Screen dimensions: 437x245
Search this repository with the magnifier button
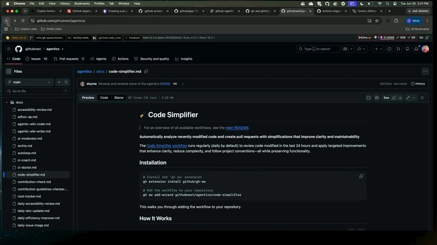(x=66, y=82)
